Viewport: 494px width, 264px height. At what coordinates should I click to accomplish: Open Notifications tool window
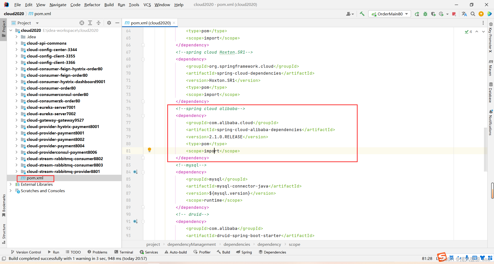click(491, 122)
